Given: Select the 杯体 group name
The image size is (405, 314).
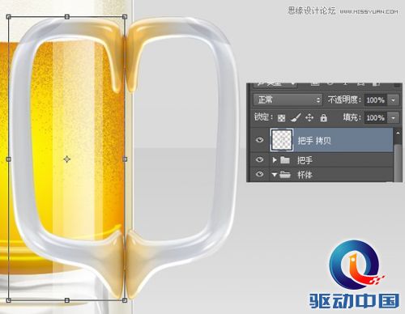Looking at the screenshot, I should [305, 175].
